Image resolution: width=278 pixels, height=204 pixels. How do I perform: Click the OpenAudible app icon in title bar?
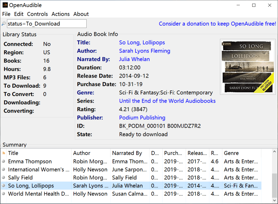[x=5, y=5]
